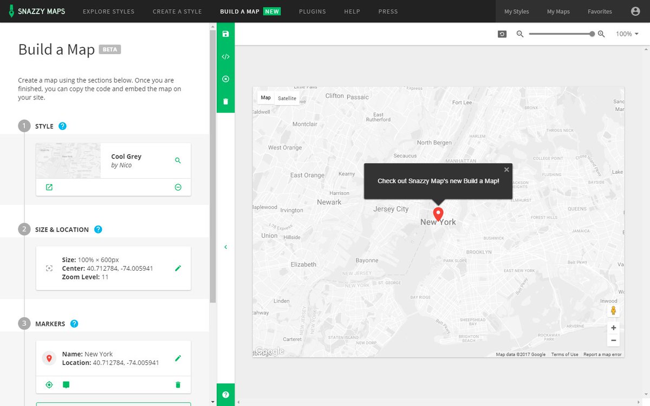Viewport: 650px width, 406px height.
Task: Click the Zoom Level 11 text
Action: click(x=86, y=277)
